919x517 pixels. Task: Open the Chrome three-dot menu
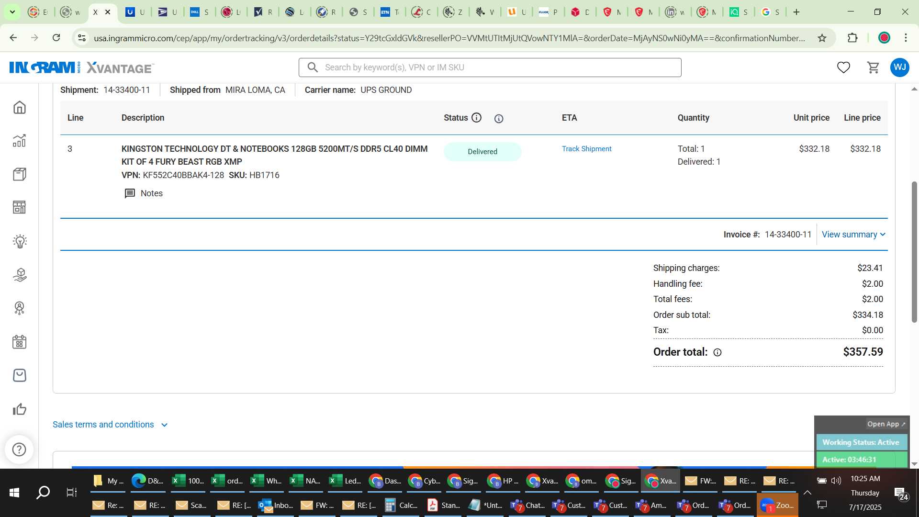pyautogui.click(x=906, y=38)
